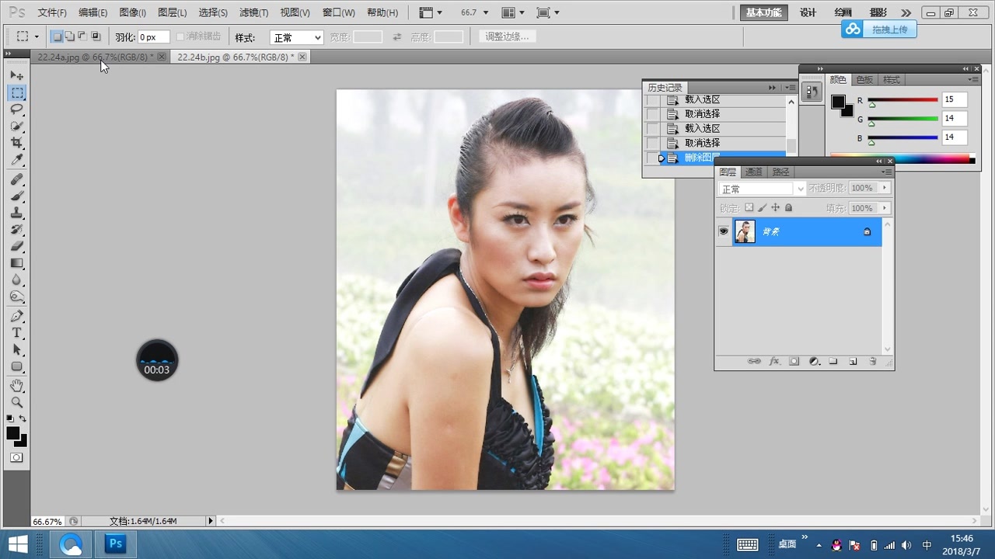The image size is (995, 559).
Task: Open the 样式 dropdown showing 正常
Action: (x=296, y=37)
